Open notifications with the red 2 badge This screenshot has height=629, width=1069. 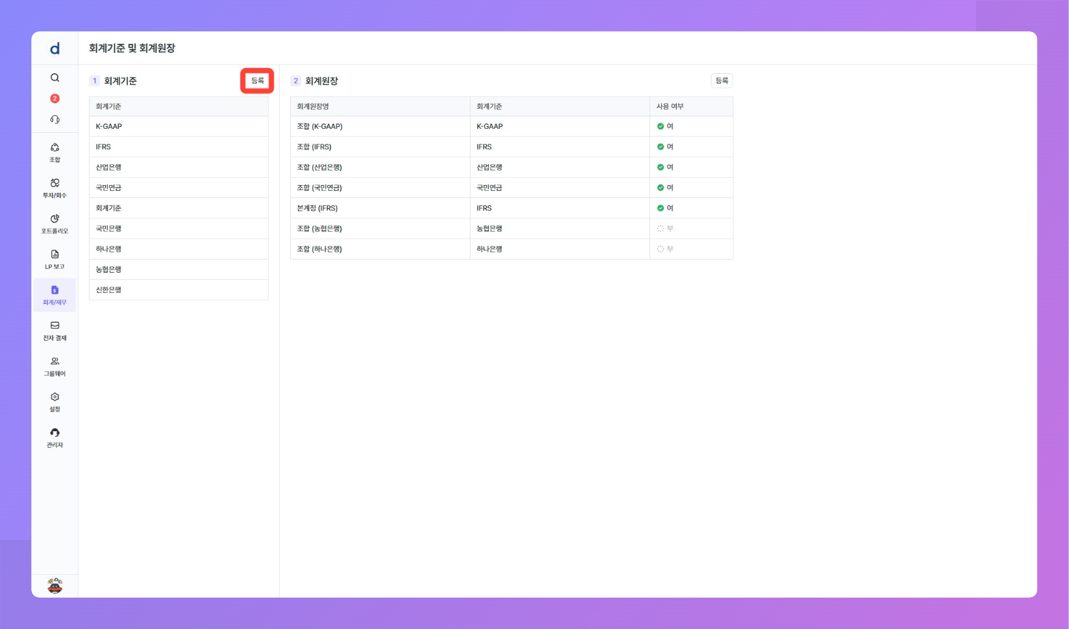[x=55, y=99]
